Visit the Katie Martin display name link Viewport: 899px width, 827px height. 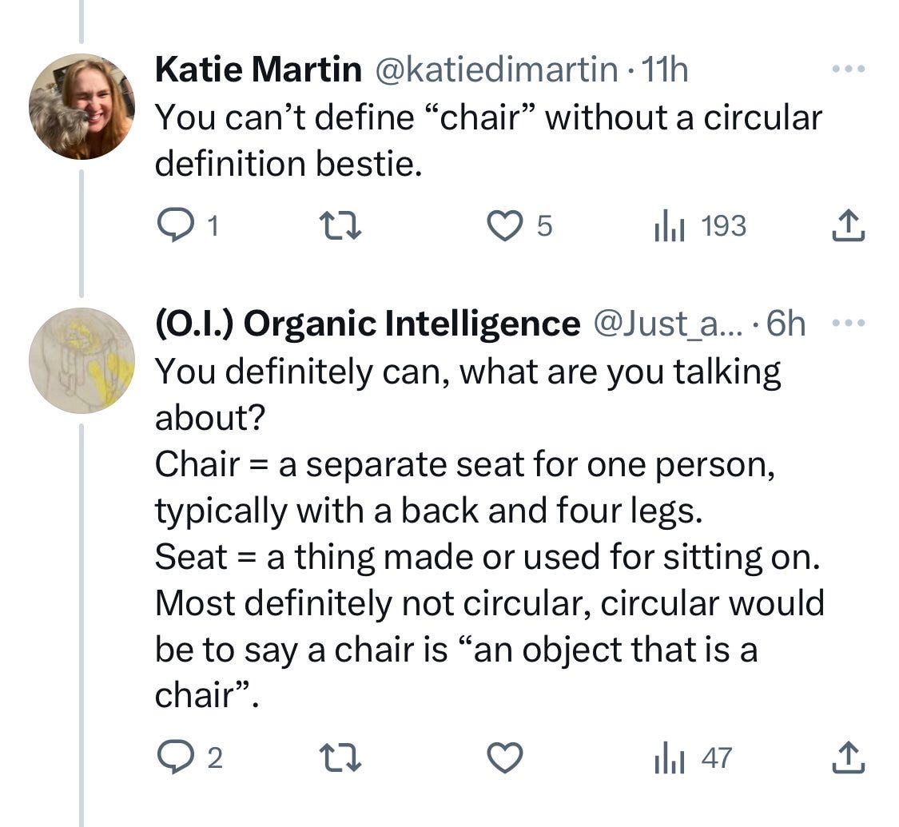tap(258, 70)
